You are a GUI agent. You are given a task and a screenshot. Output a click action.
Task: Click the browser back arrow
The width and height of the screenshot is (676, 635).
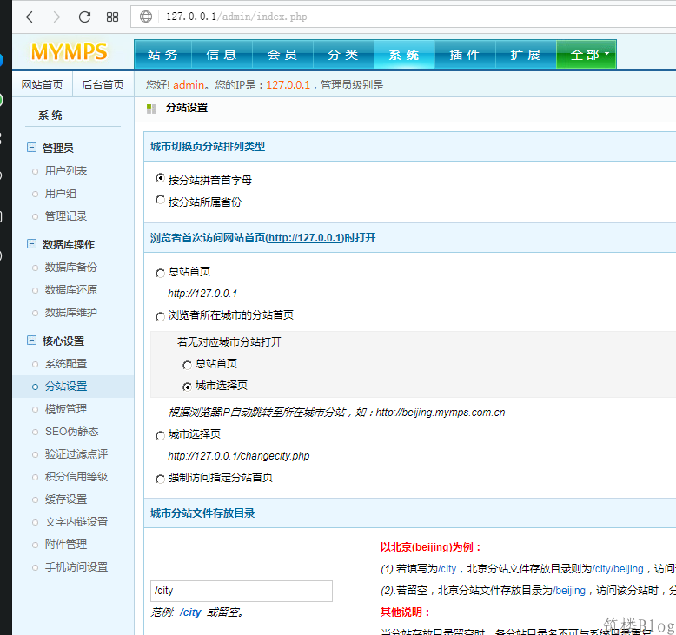tap(30, 17)
